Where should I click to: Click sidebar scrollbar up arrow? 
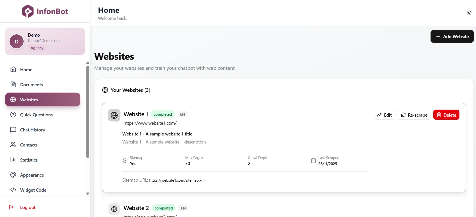pyautogui.click(x=88, y=63)
